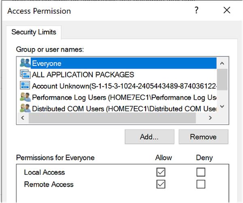Click the vertical scrollbar thumb of user list
The image size is (243, 203).
click(222, 80)
